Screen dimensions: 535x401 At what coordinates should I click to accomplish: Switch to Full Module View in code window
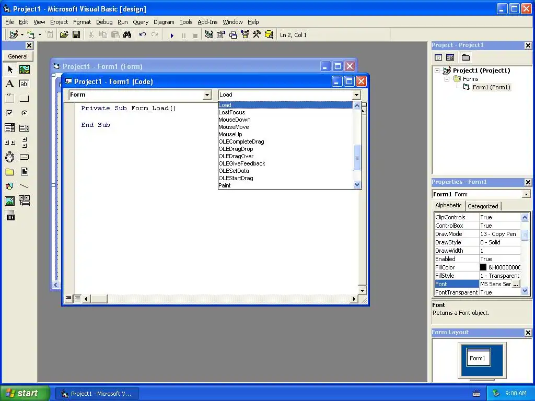[x=77, y=299]
